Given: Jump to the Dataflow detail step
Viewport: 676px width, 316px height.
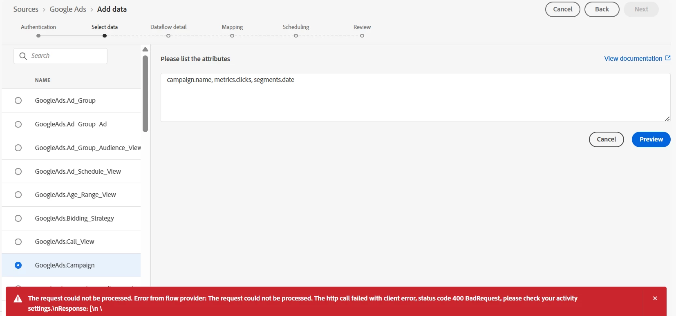Looking at the screenshot, I should coord(168,27).
